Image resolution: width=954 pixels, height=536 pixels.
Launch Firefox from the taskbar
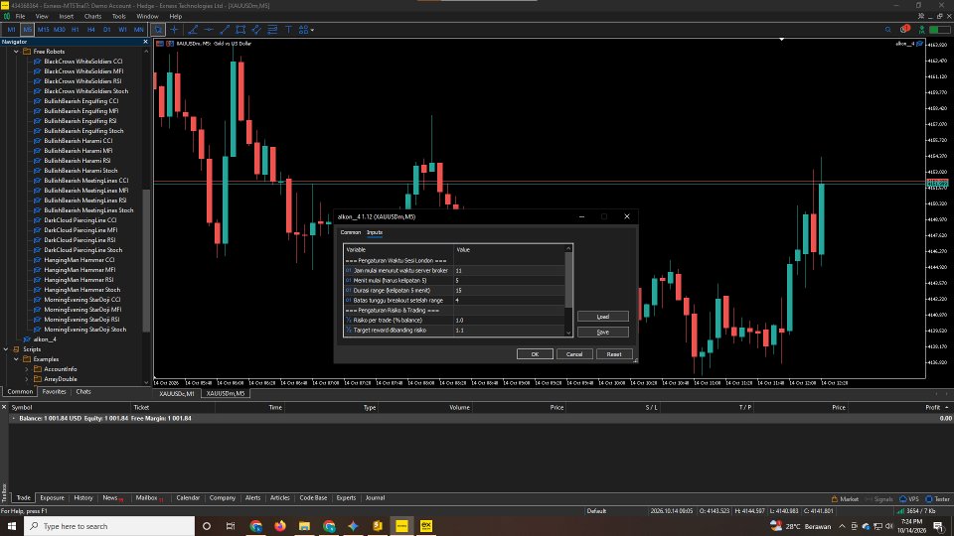pyautogui.click(x=280, y=526)
